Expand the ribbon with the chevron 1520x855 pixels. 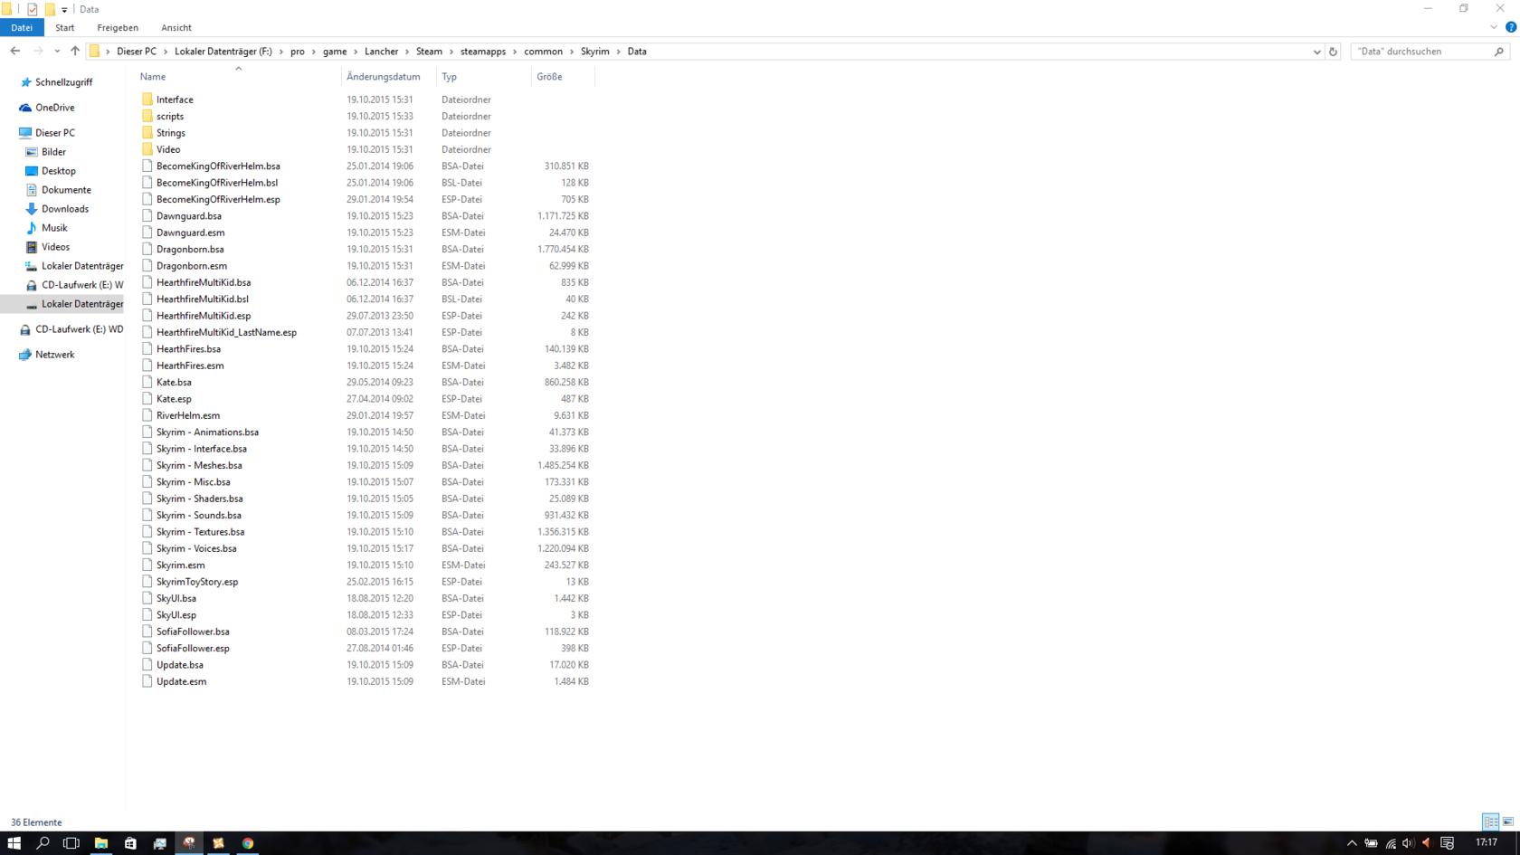pyautogui.click(x=1494, y=27)
